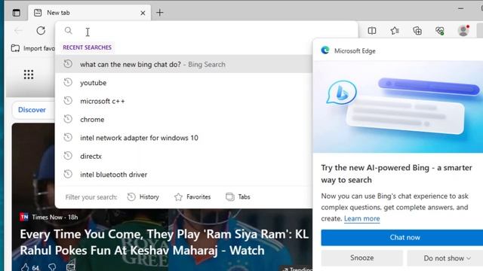Select 'what can the new bing chat do?' suggestion
This screenshot has height=271, width=483.
(183, 64)
